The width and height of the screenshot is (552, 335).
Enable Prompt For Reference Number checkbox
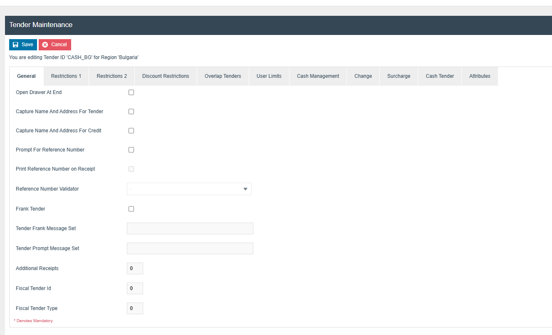click(x=131, y=150)
